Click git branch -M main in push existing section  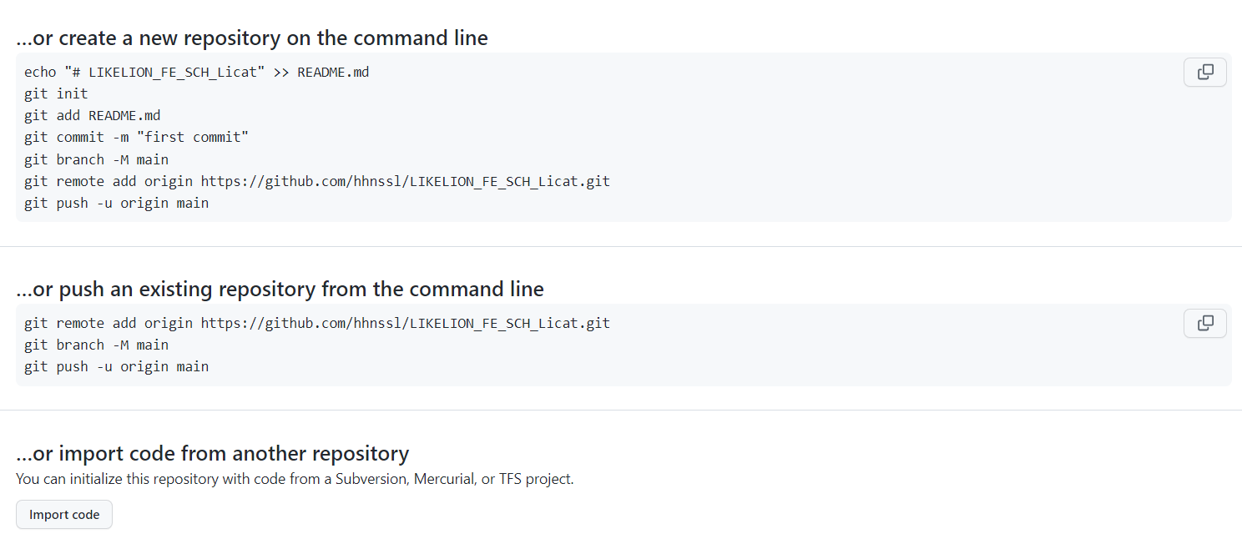tap(96, 345)
